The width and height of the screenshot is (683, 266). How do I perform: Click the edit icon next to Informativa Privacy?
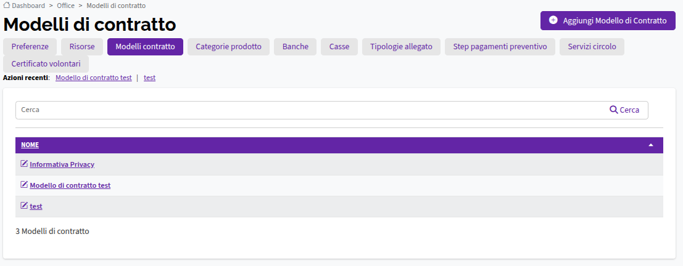(25, 164)
